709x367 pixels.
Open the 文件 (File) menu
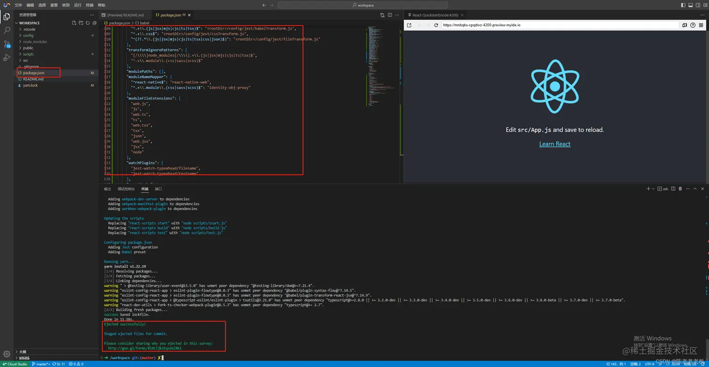[x=18, y=5]
